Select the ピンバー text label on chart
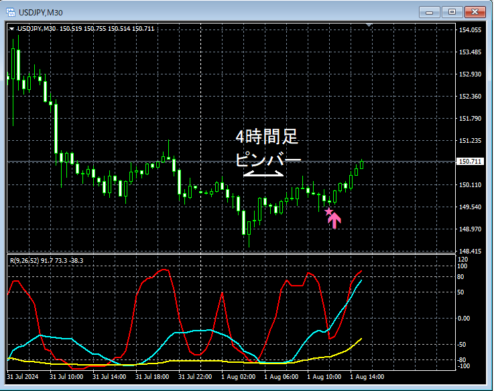 coord(268,160)
